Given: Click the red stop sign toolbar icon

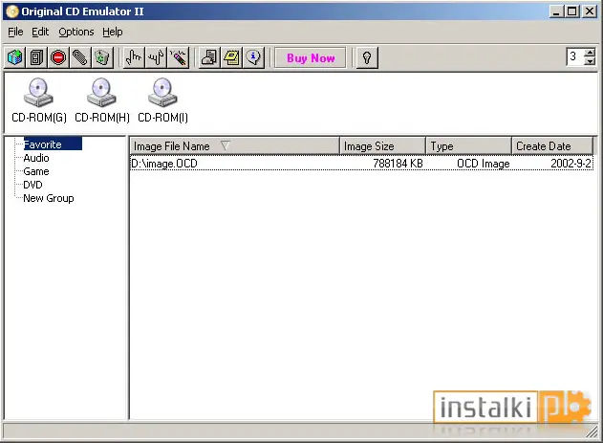Looking at the screenshot, I should coord(58,58).
